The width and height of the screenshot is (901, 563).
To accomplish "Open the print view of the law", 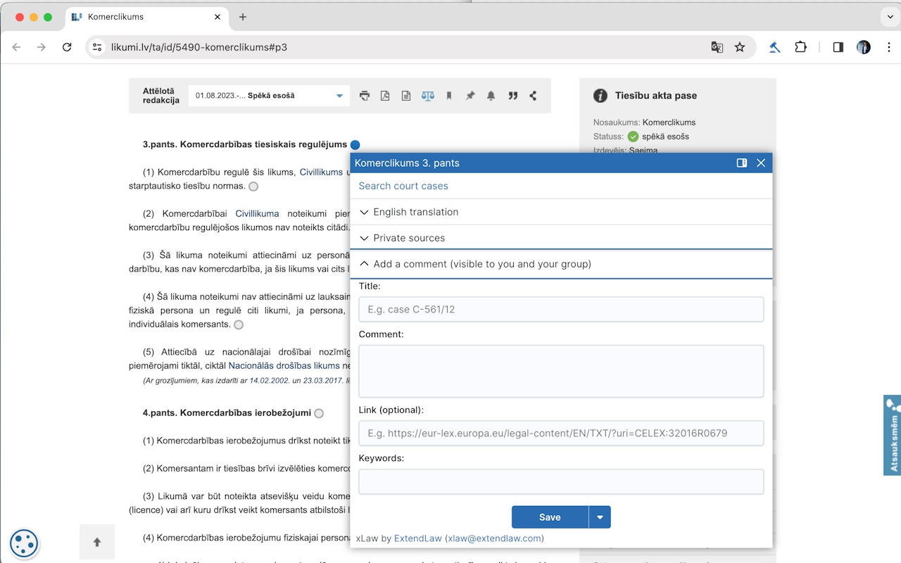I will click(365, 95).
